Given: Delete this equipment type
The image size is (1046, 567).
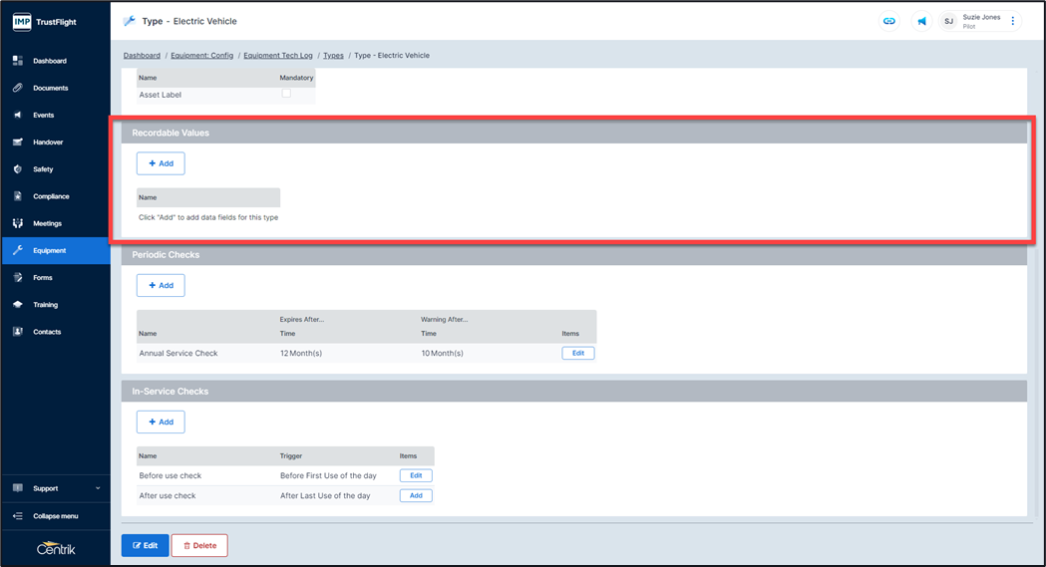Looking at the screenshot, I should pos(199,545).
